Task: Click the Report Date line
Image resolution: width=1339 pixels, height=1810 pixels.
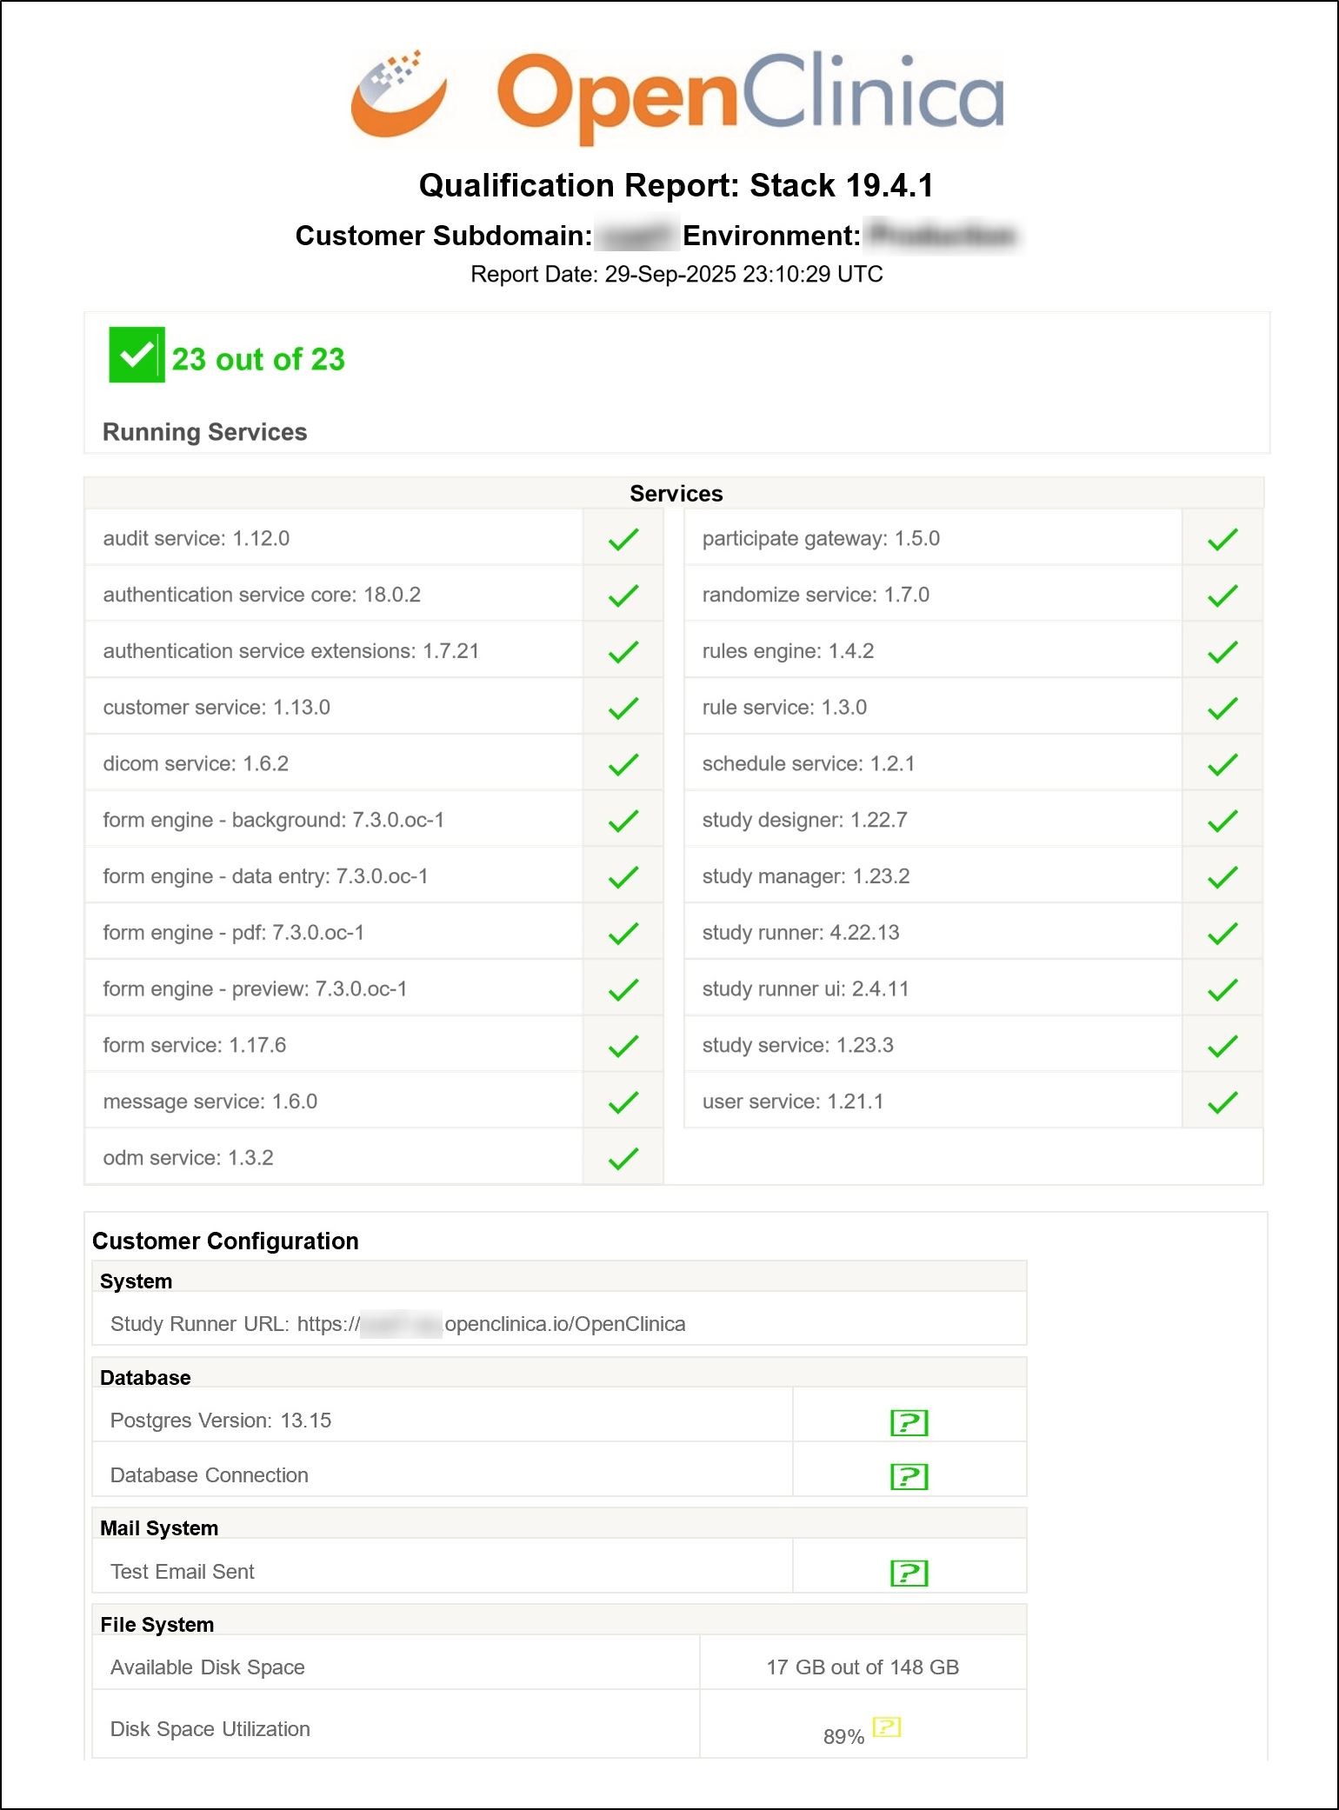Action: click(676, 274)
